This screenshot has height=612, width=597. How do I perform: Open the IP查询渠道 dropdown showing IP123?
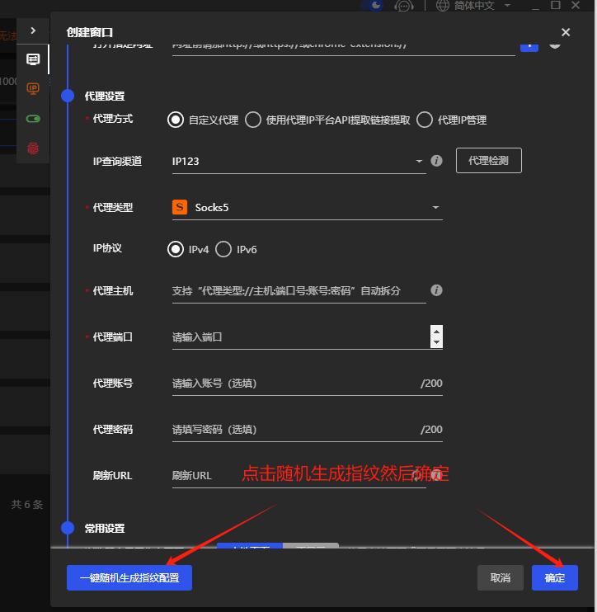pos(298,161)
